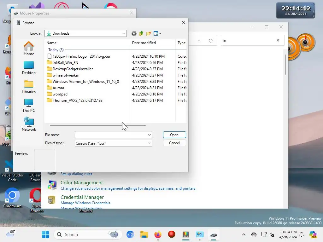This screenshot has width=323, height=242.
Task: Select Network in places sidebar
Action: click(29, 124)
